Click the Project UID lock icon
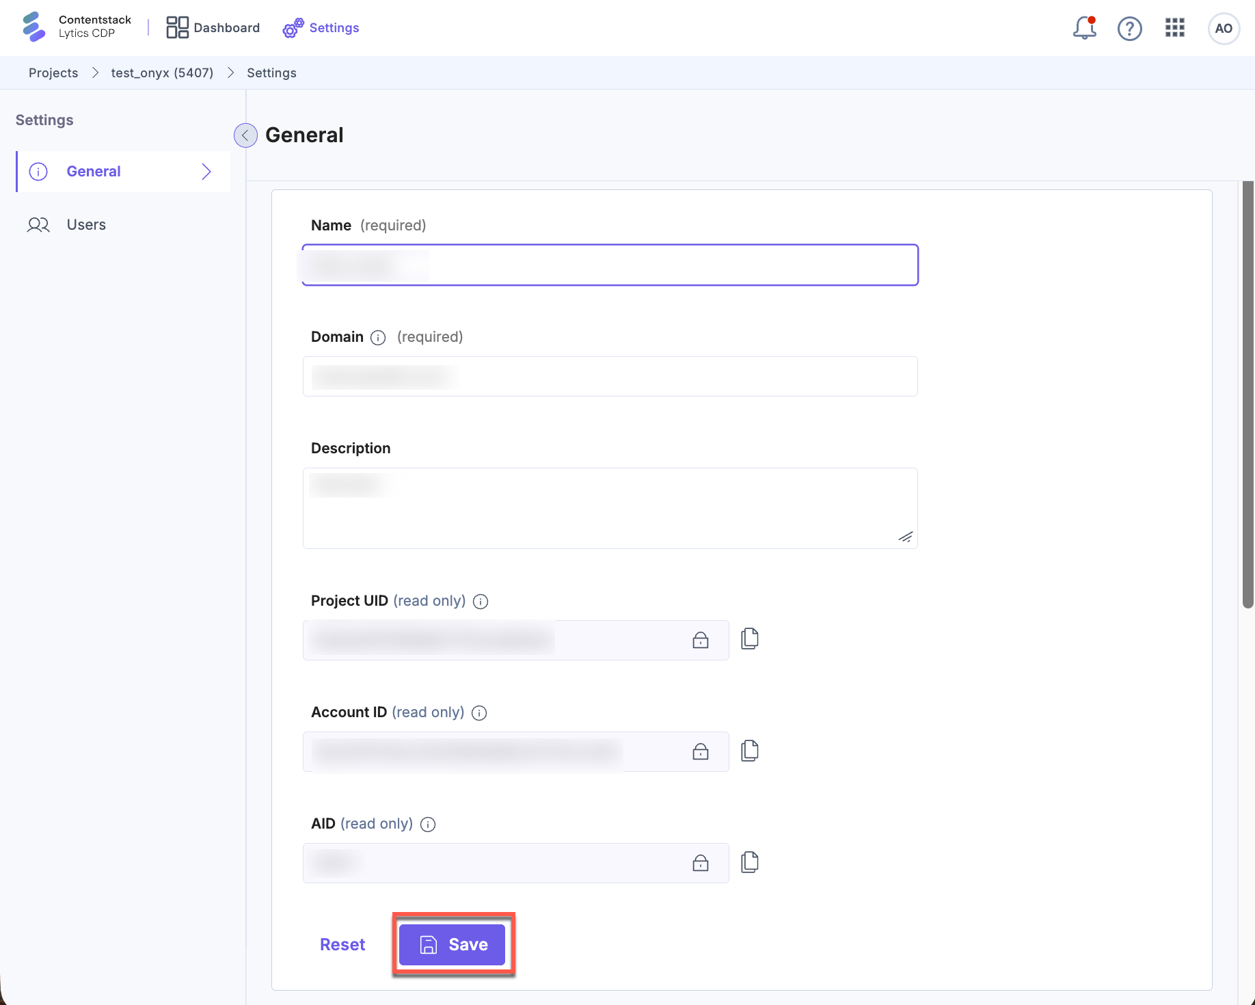 pos(701,640)
